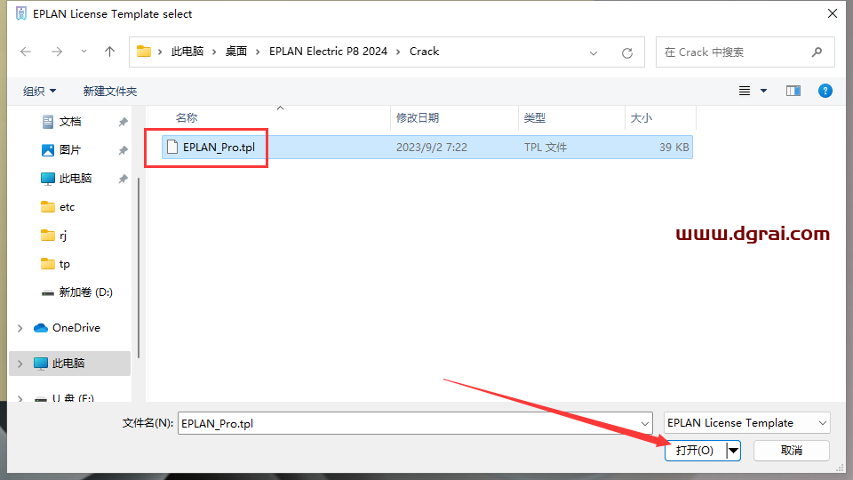Open the 组织 menu
Viewport: 853px width, 480px height.
(39, 91)
